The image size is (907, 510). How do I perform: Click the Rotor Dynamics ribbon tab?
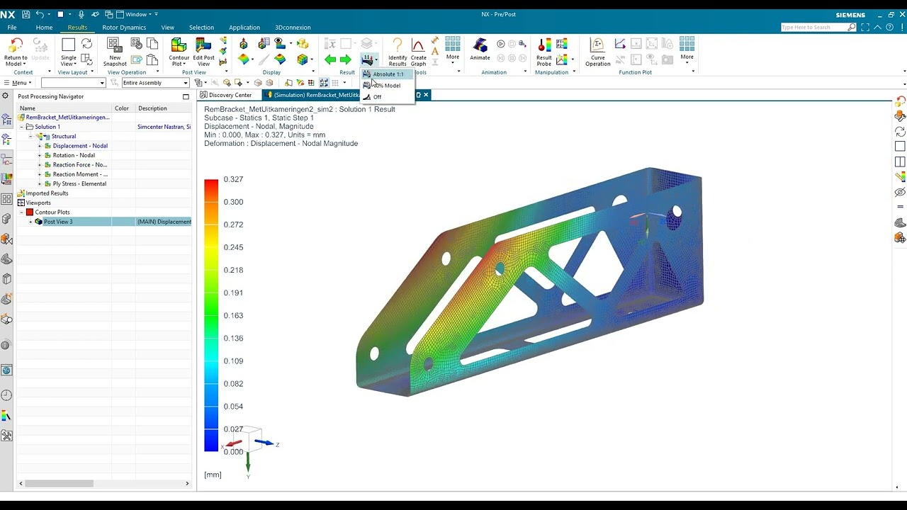point(124,28)
